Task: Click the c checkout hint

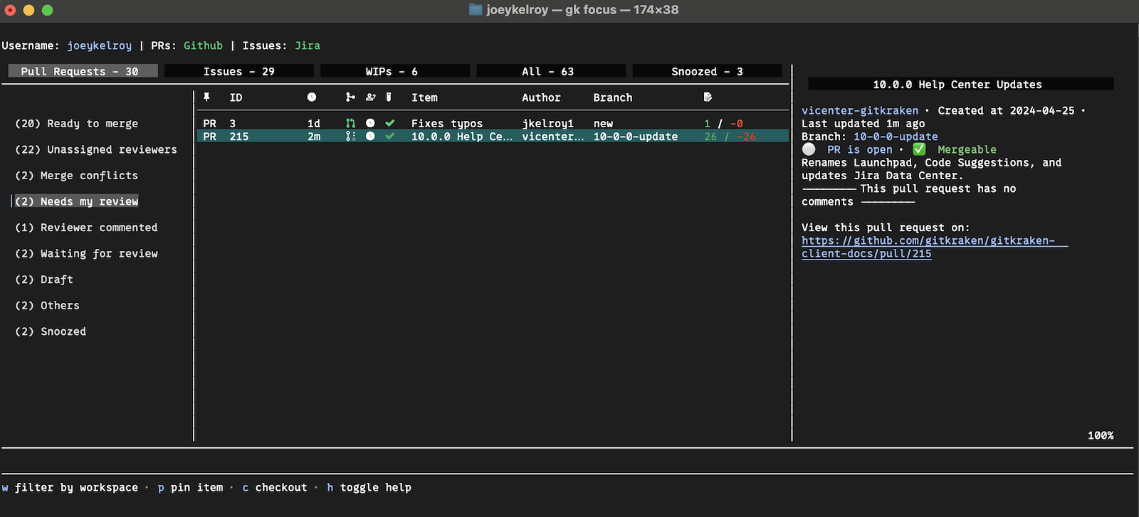Action: point(275,487)
